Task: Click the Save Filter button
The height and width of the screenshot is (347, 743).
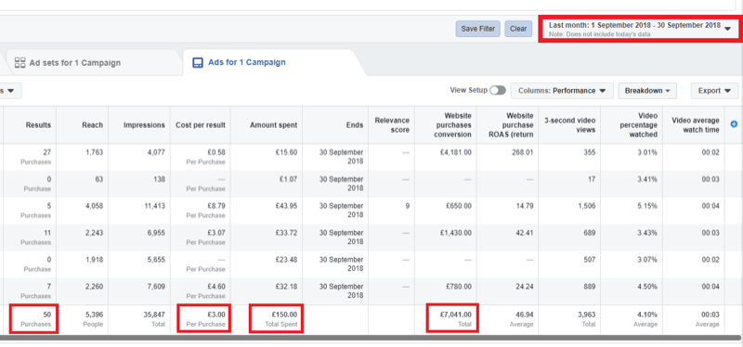Action: [x=477, y=29]
